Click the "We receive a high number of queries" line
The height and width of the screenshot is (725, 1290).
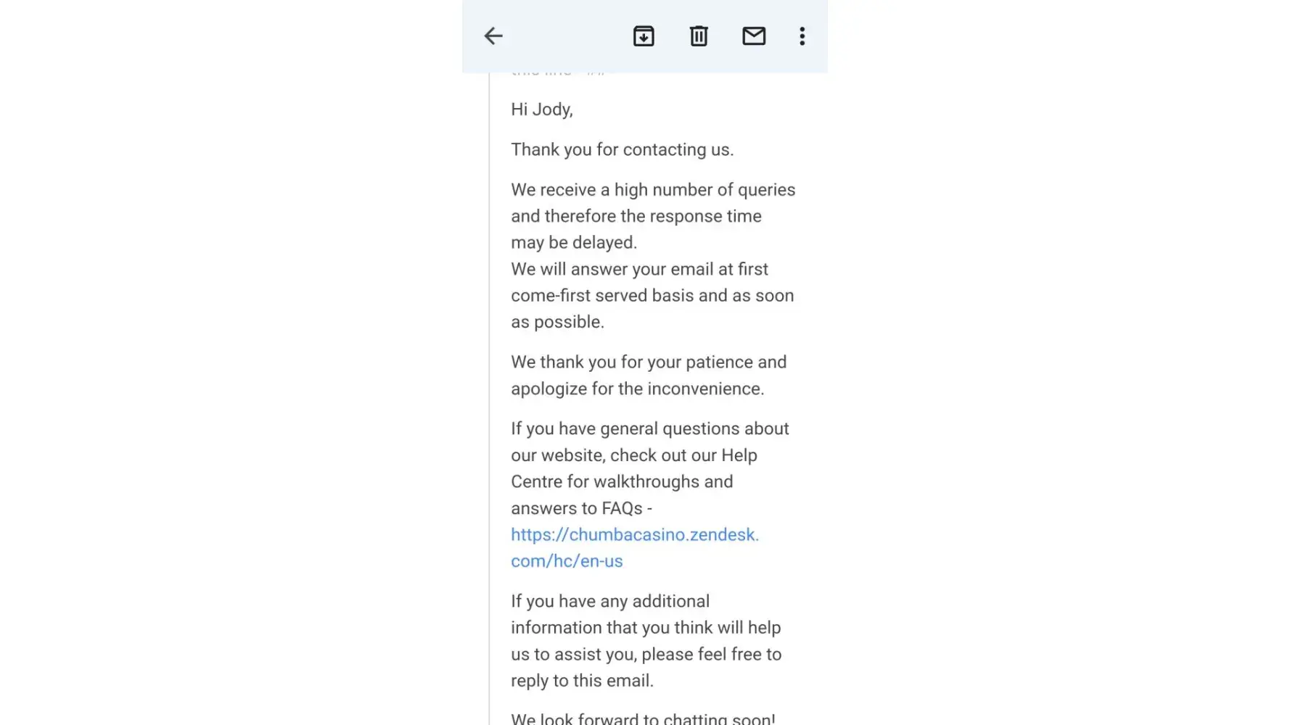(653, 190)
